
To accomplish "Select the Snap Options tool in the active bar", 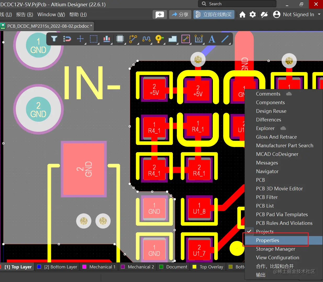I will point(67,39).
